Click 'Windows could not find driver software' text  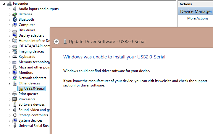click(106, 71)
